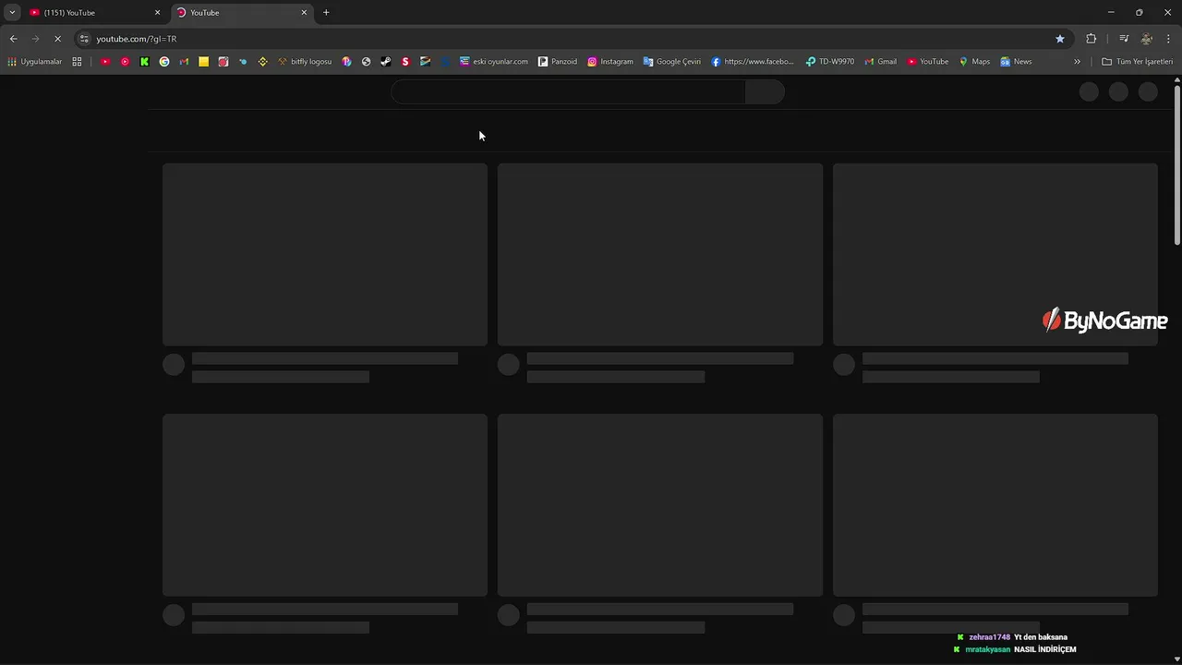Screen dimensions: 1182x665
Task: Open the labeled Gmail bookmark
Action: tap(880, 62)
